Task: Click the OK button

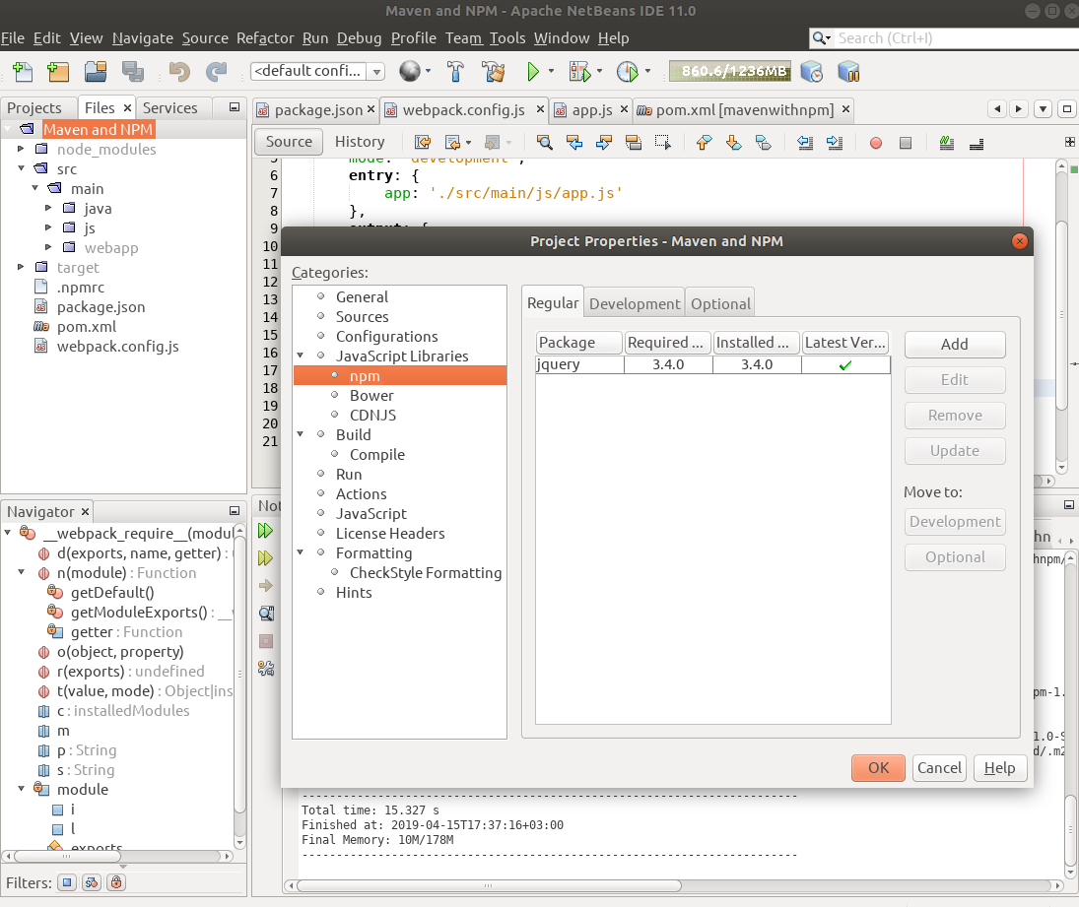Action: pos(878,767)
